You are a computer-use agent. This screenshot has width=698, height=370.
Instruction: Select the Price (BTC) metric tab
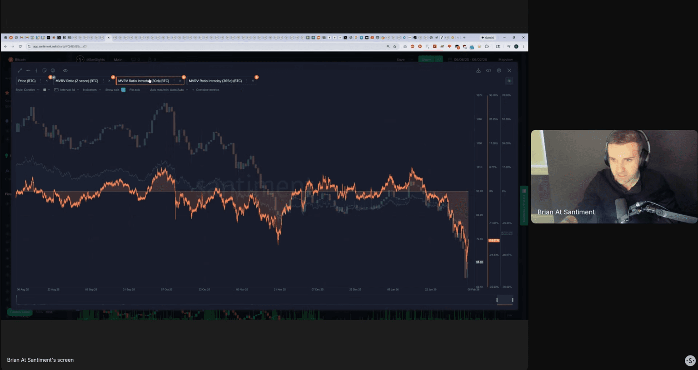tap(27, 81)
